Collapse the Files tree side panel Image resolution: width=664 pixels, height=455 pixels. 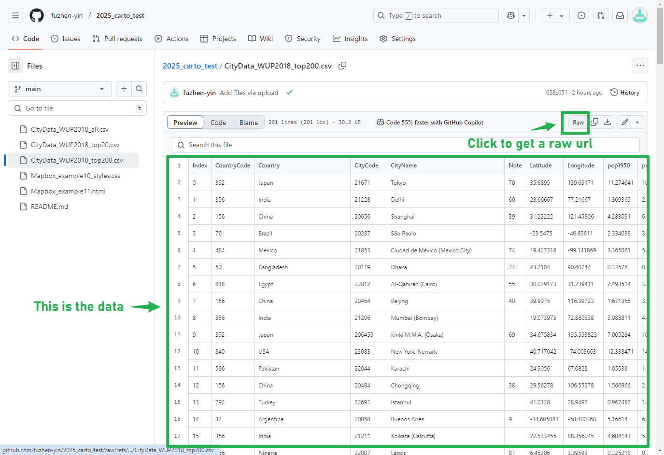point(15,66)
